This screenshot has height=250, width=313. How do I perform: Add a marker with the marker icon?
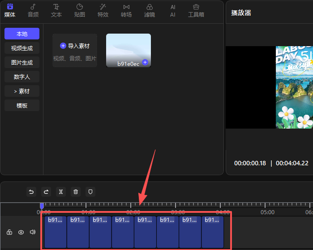(90, 192)
